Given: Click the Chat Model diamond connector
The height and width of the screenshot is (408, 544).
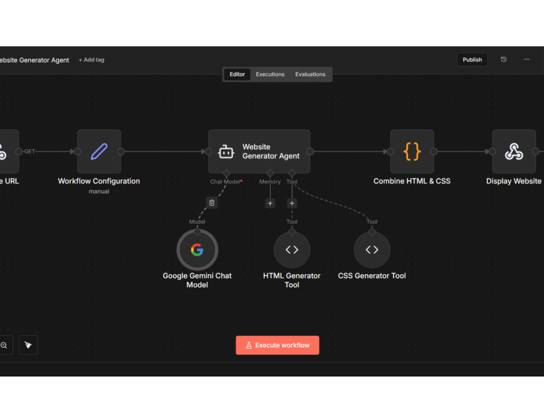Looking at the screenshot, I should 226,173.
